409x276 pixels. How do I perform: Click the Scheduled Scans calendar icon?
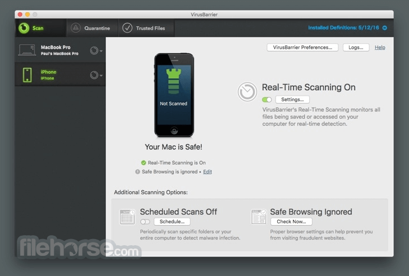[x=127, y=217]
